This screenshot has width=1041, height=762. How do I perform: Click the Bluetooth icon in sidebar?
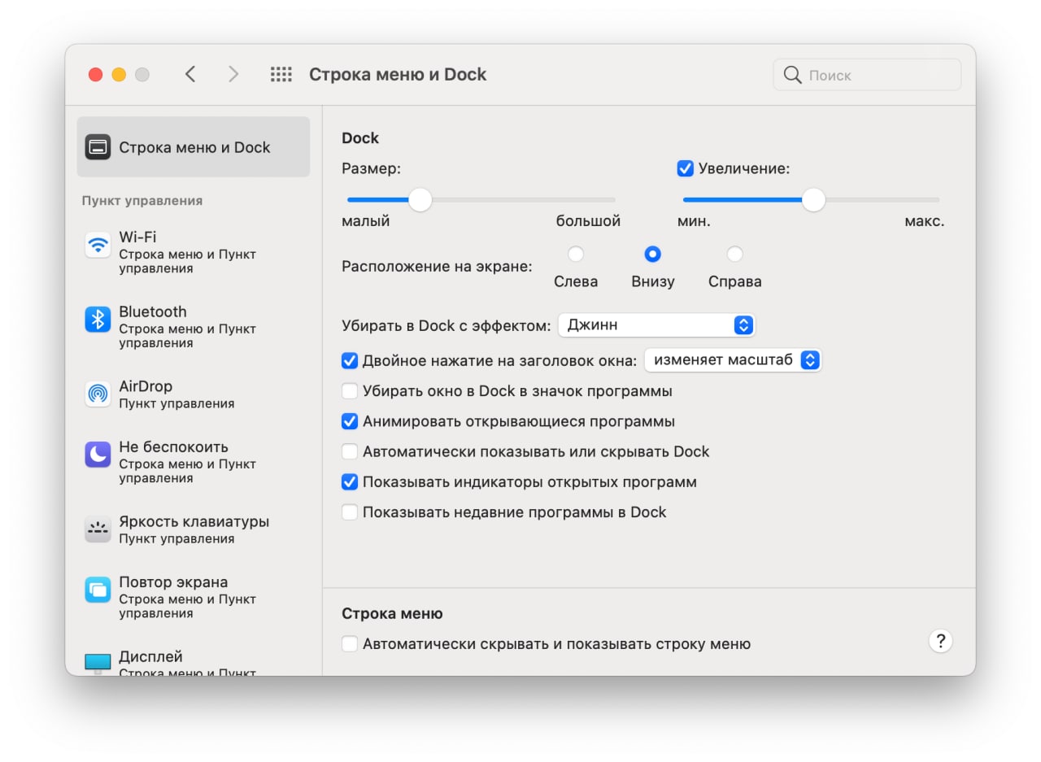pos(98,320)
